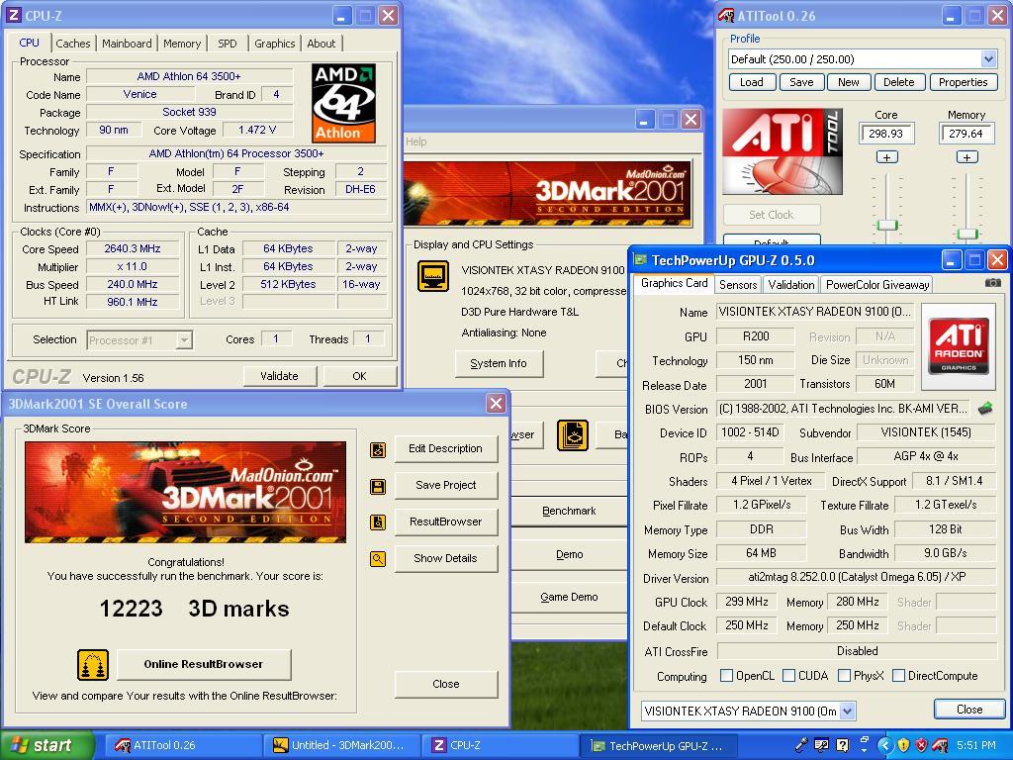Click the ATI Tool logo image
Screen dimensions: 1013x760
(783, 151)
